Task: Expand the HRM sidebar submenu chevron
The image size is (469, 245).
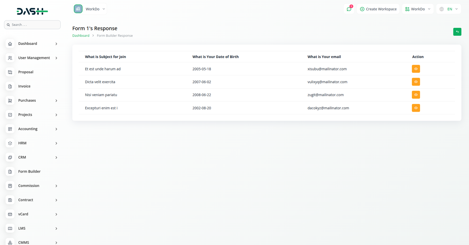Action: tap(56, 143)
